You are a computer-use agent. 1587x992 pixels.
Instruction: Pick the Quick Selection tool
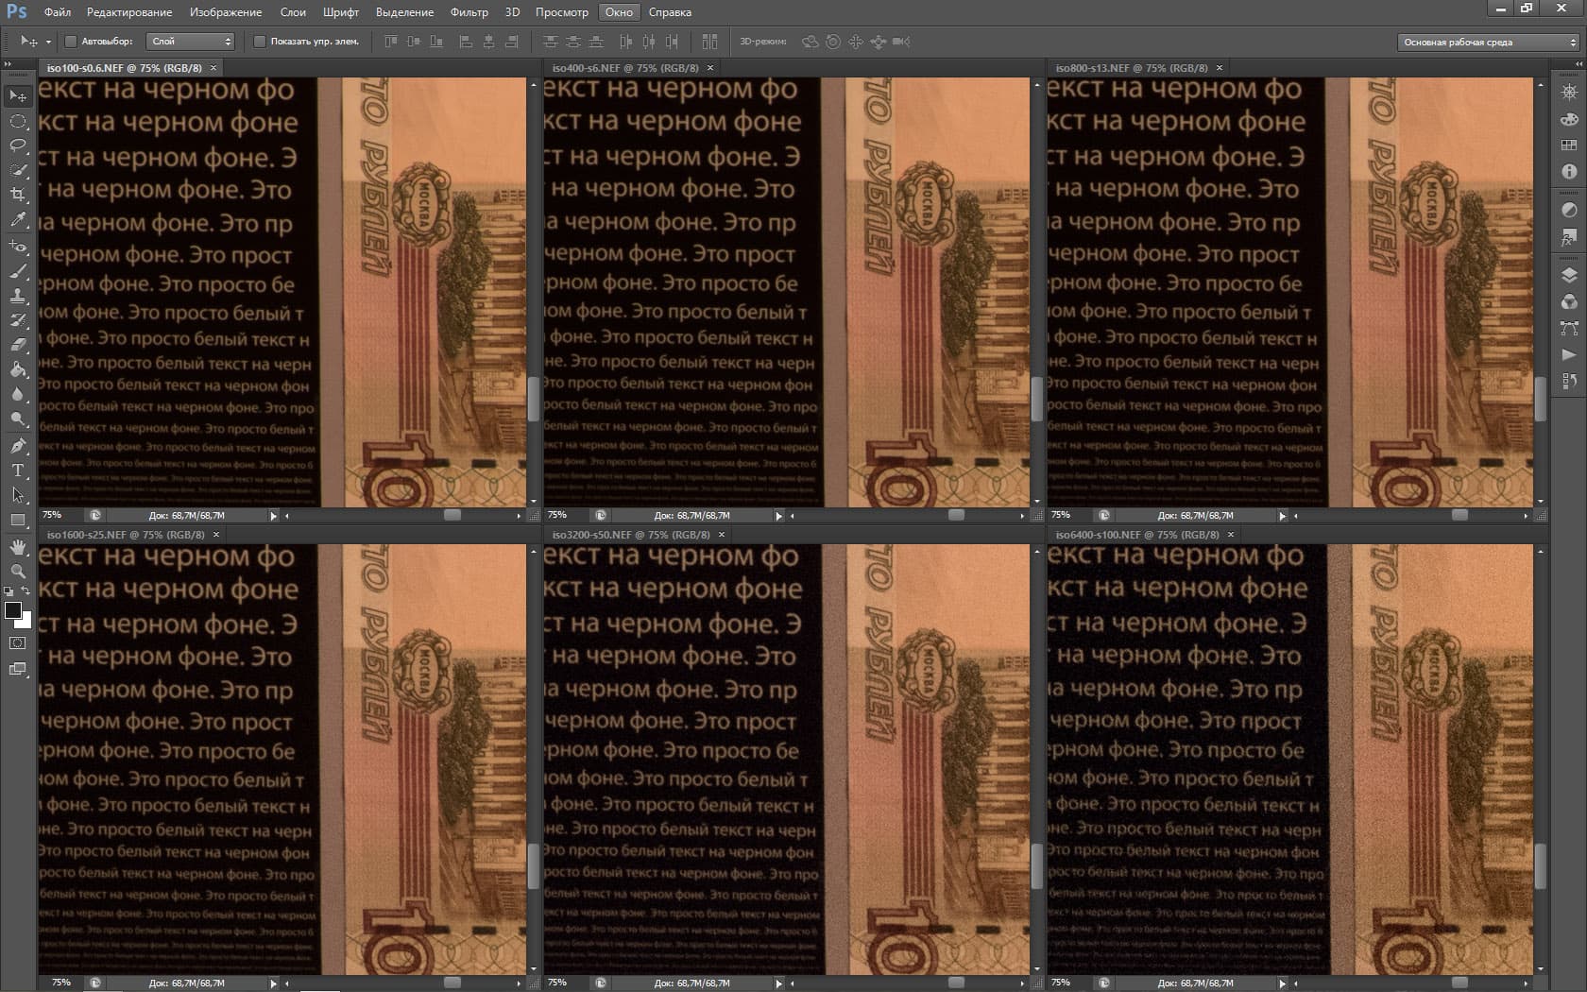coord(18,170)
